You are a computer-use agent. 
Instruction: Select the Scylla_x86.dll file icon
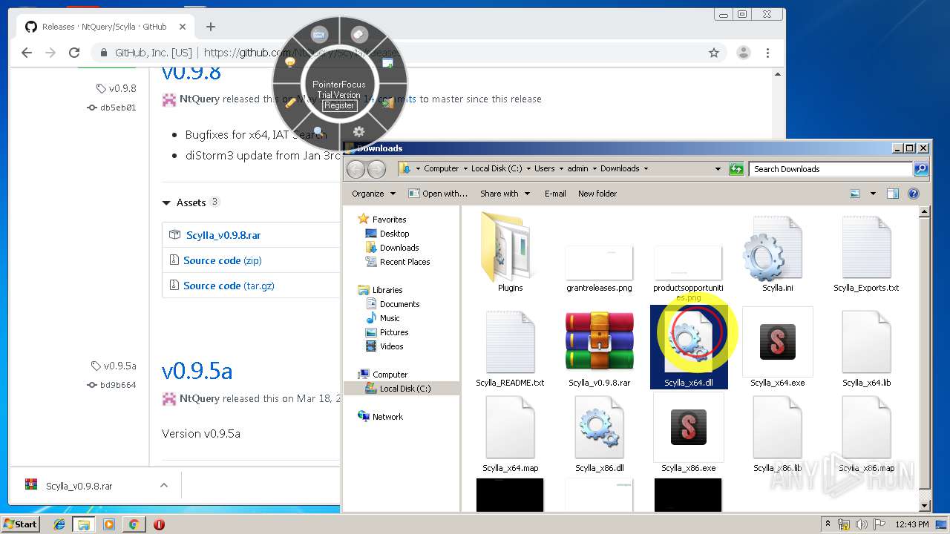[600, 428]
